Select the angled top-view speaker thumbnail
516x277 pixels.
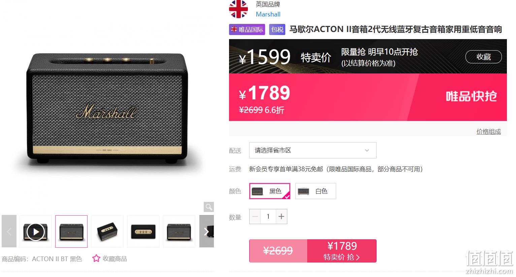click(107, 232)
